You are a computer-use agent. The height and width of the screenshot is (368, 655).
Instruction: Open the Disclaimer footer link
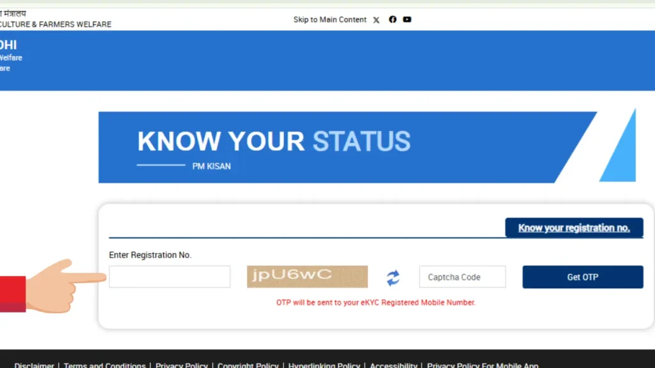(35, 365)
